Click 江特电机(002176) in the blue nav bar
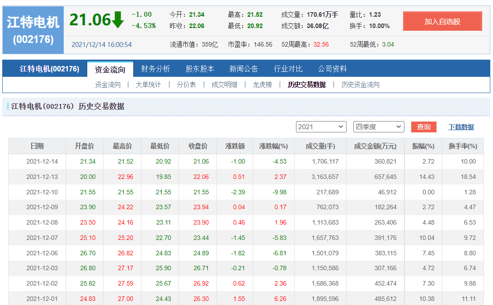Screen dimensions: 493x305 click(x=49, y=69)
